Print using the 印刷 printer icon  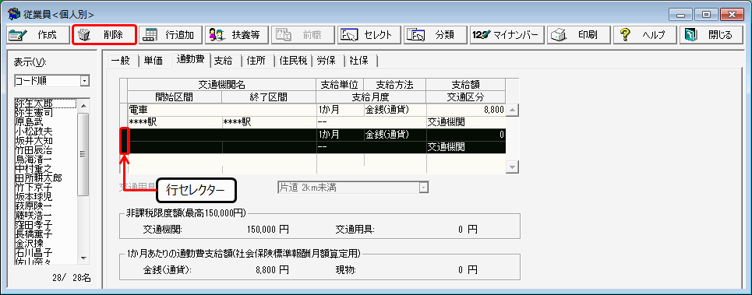559,35
